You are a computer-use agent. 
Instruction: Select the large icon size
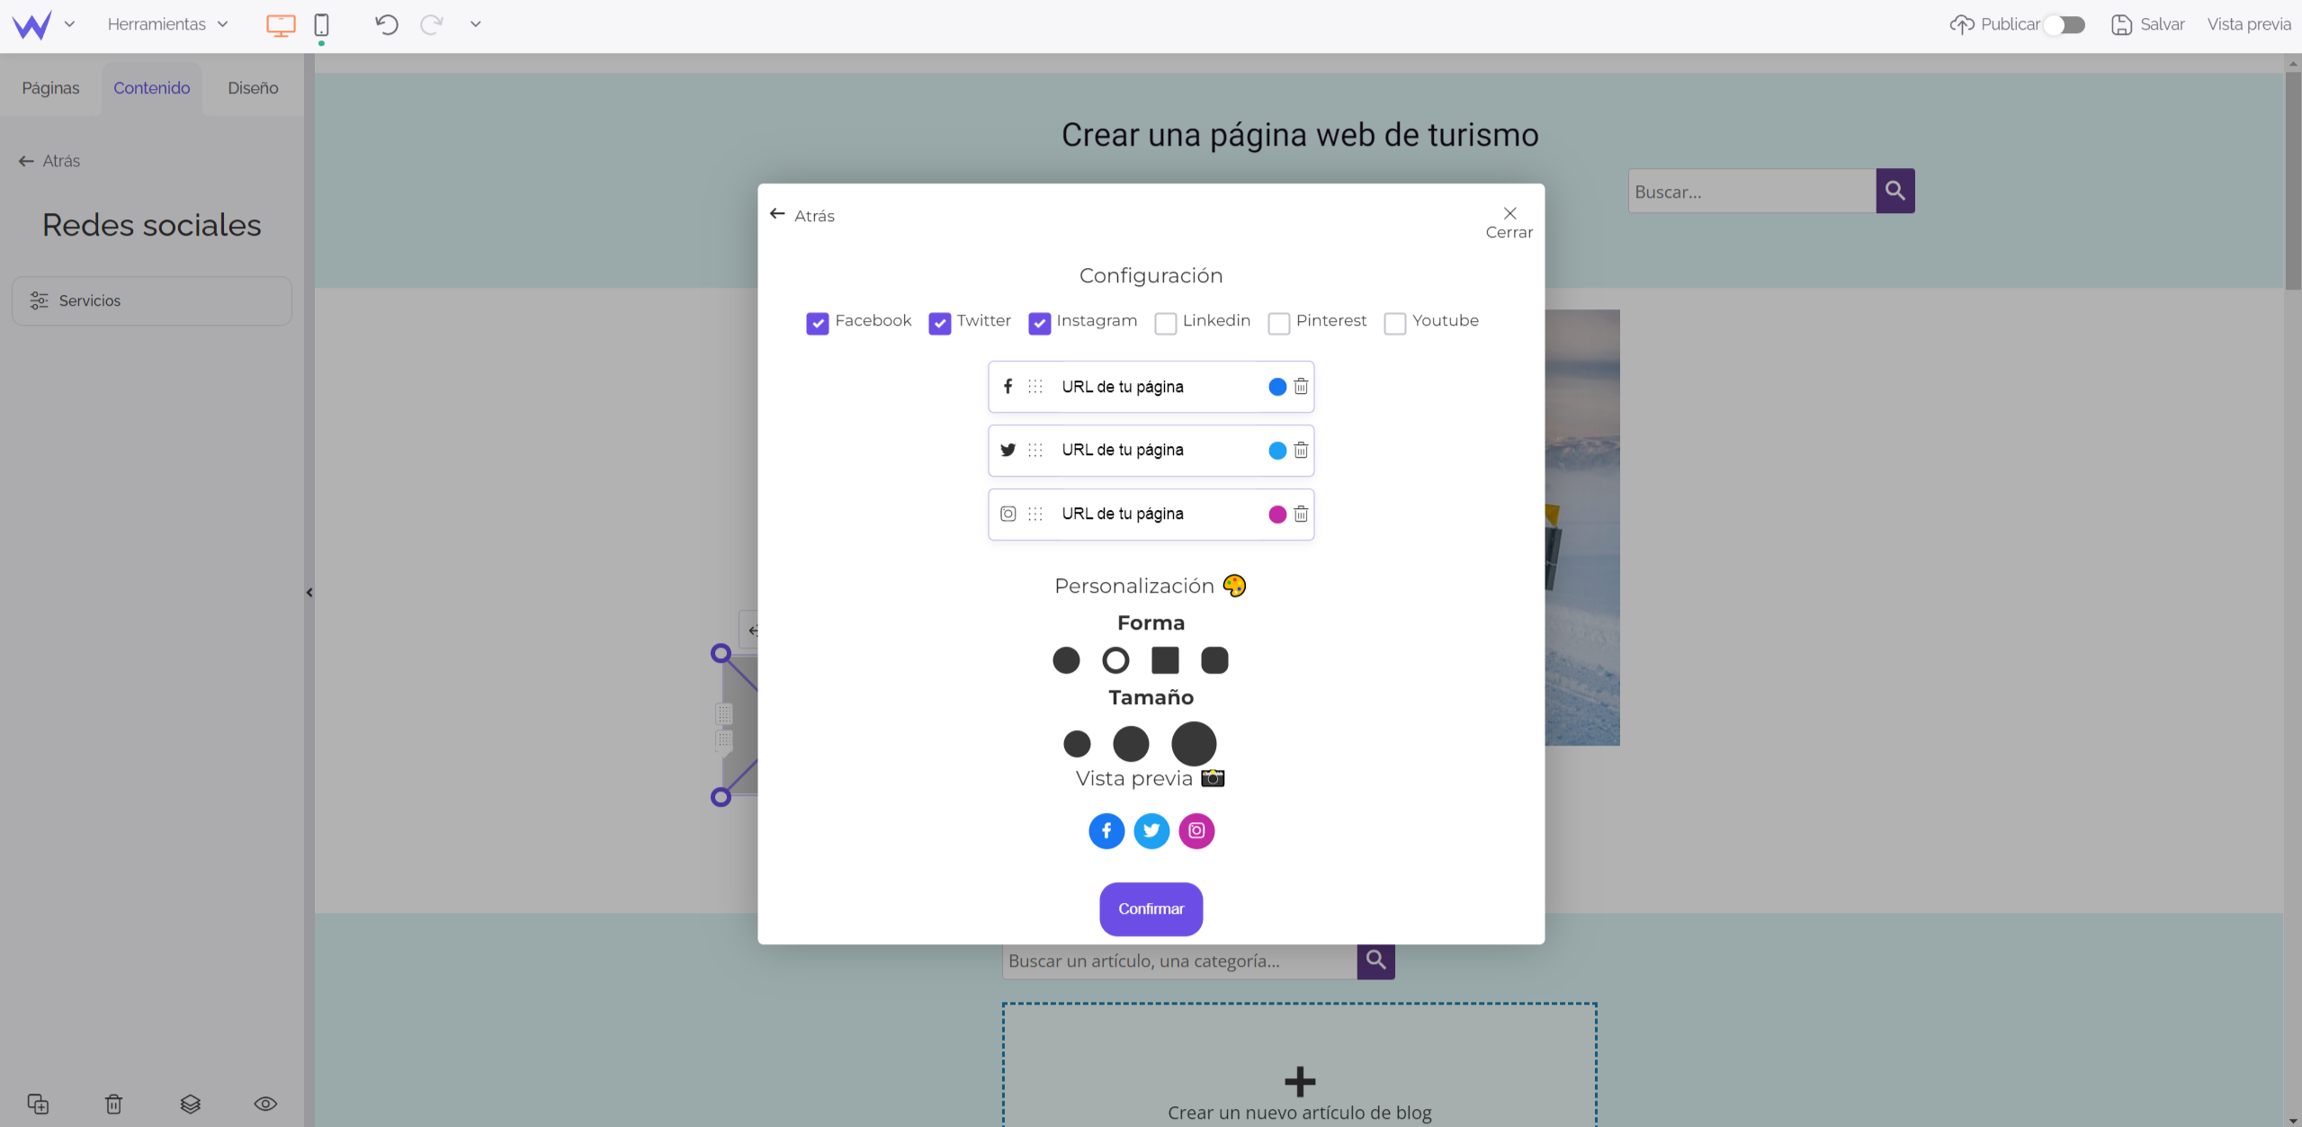[1194, 744]
